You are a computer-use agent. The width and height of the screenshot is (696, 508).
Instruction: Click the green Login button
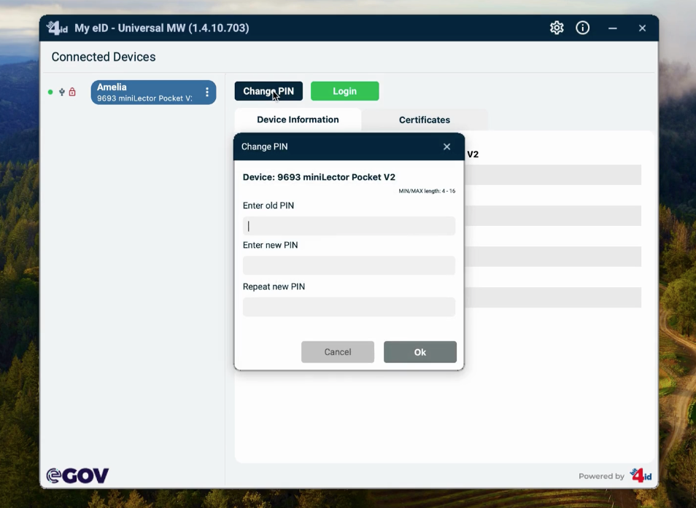click(x=345, y=91)
